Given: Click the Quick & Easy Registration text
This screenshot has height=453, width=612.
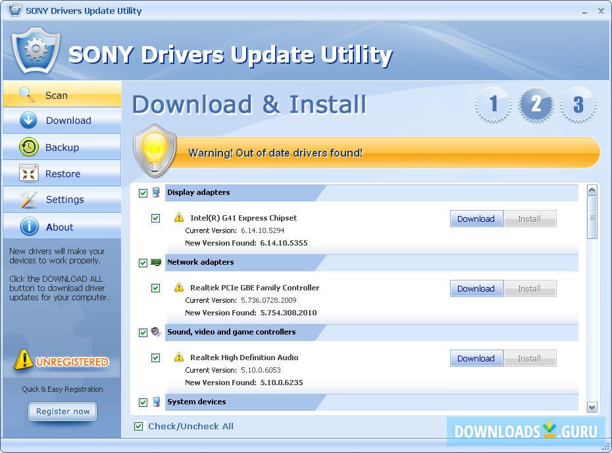Looking at the screenshot, I should tap(63, 389).
